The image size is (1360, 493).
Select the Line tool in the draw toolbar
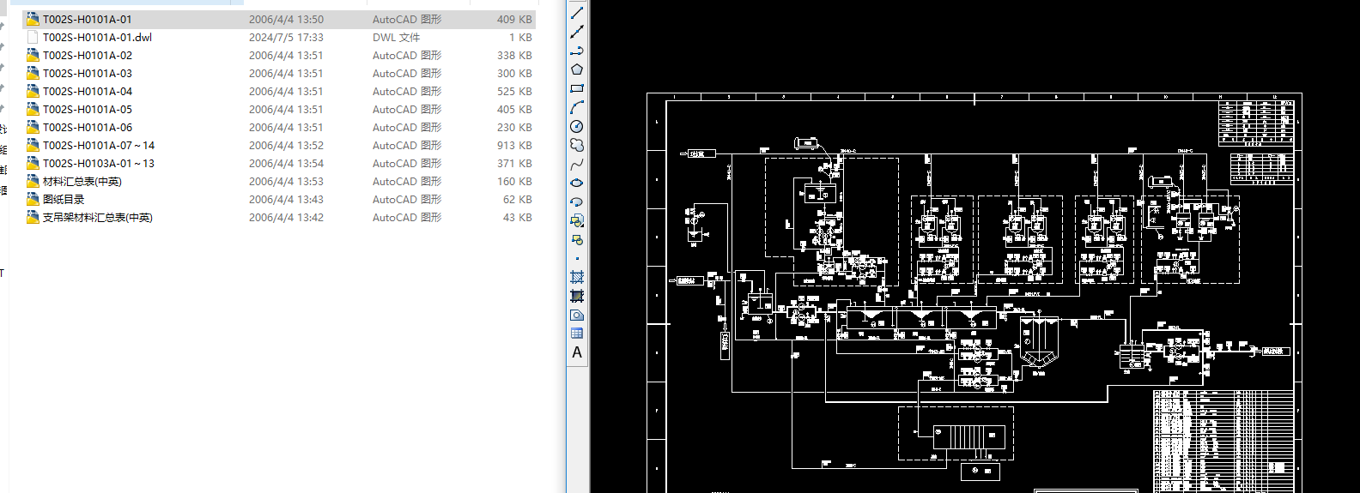pyautogui.click(x=577, y=13)
